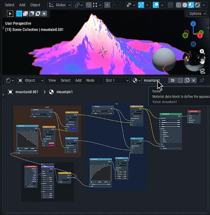
Task: Switch to Material Preview shading
Action: pyautogui.click(x=191, y=5)
